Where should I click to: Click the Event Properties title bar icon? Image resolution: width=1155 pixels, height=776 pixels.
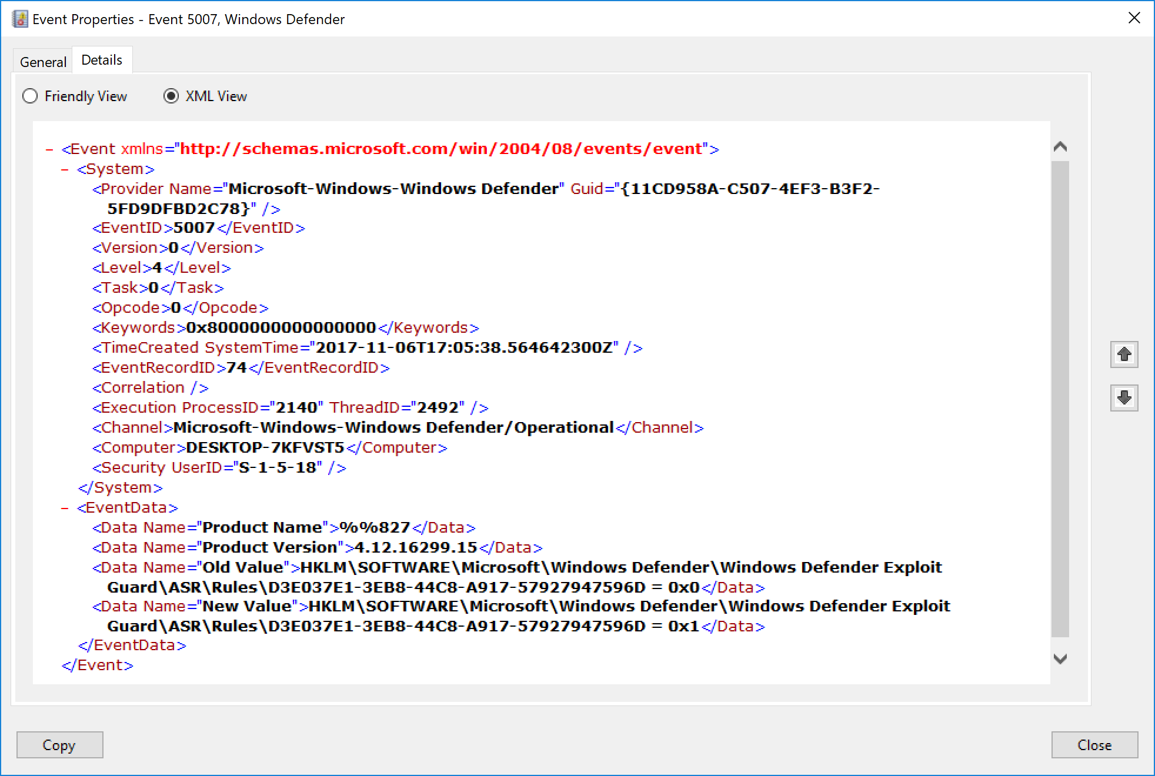click(20, 19)
